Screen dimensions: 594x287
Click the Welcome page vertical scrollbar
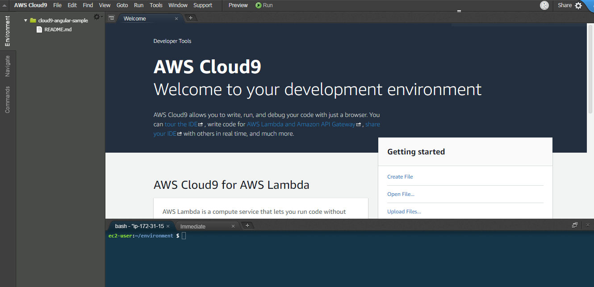click(x=590, y=68)
